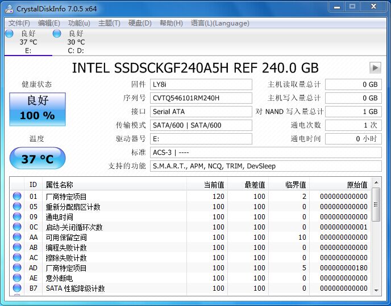The height and width of the screenshot is (306, 391).
Task: Click status orb in row AC 擦除失败计数
Action: (x=17, y=257)
